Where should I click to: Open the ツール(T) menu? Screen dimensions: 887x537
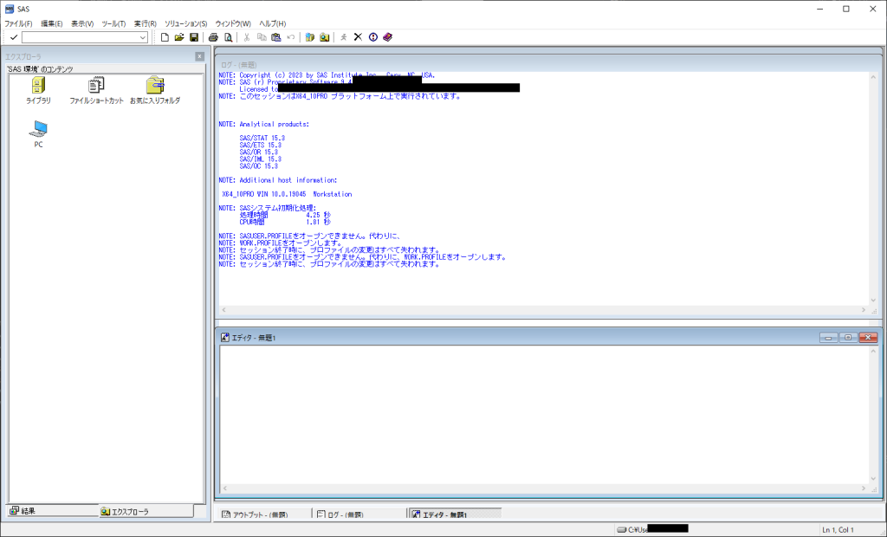[x=113, y=23]
